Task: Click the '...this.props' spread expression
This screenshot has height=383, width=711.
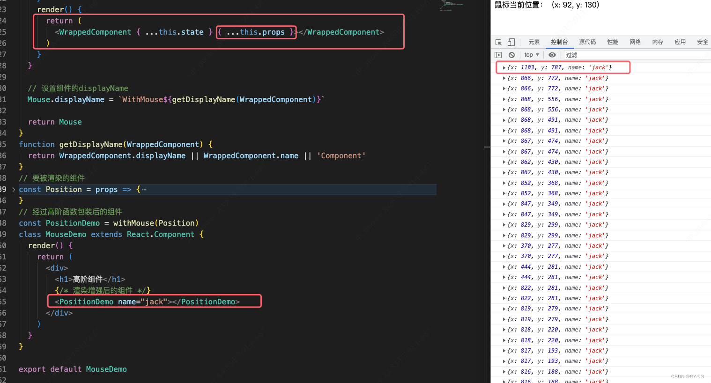Action: pos(256,32)
